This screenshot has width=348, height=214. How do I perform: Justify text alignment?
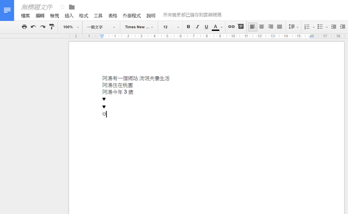pos(280,27)
